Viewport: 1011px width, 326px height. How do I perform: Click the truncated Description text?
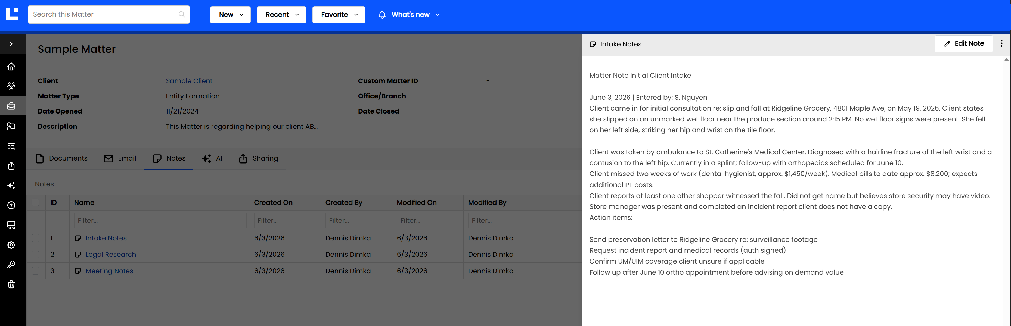point(242,127)
